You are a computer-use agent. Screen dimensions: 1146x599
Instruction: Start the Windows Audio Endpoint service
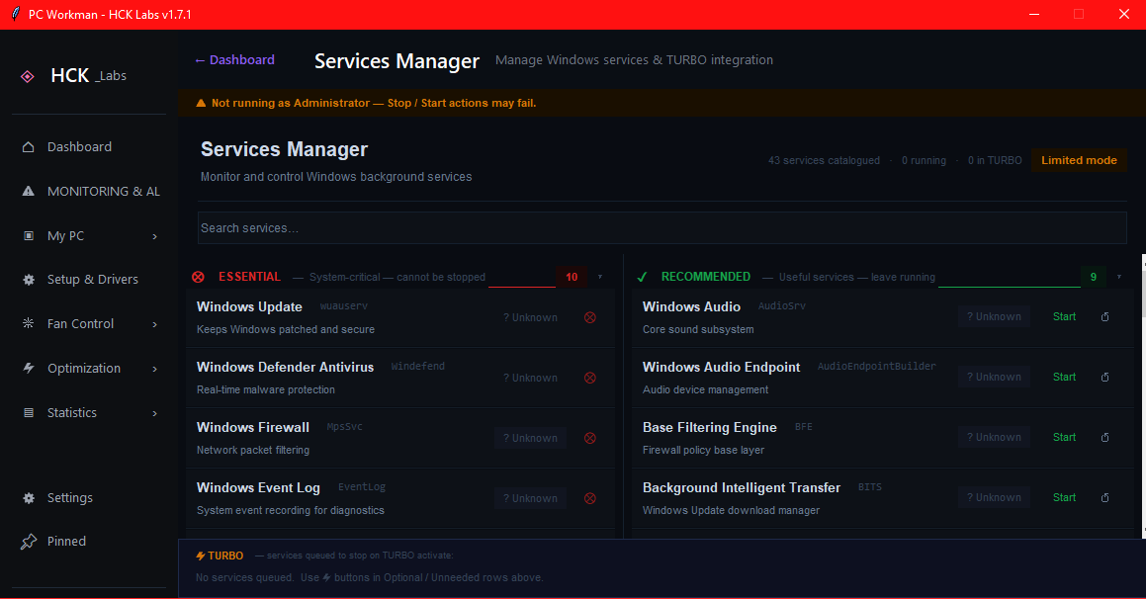1064,377
